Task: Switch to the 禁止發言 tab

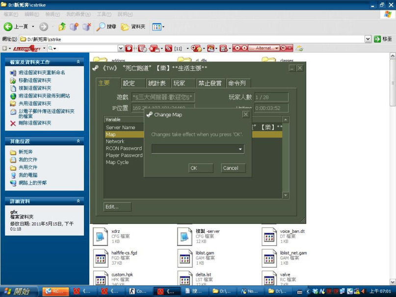Action: tap(210, 83)
